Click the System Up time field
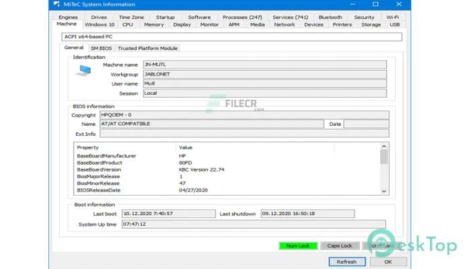The height and width of the screenshot is (269, 471). point(254,224)
